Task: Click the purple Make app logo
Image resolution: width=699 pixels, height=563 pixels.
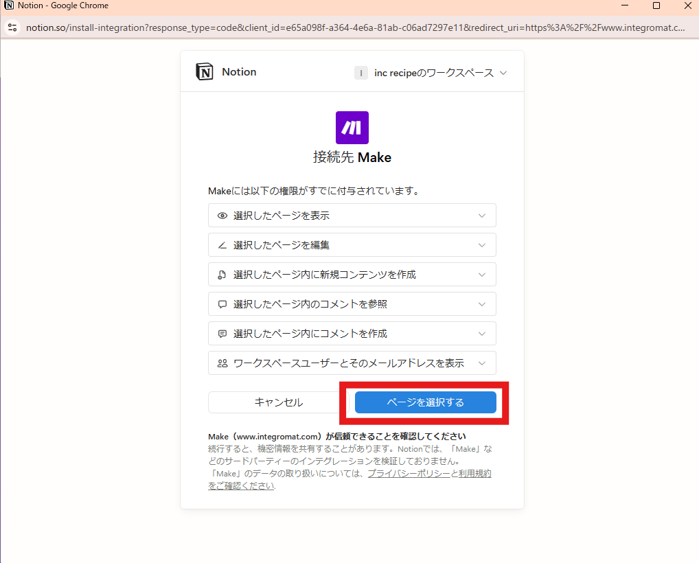Action: [352, 128]
